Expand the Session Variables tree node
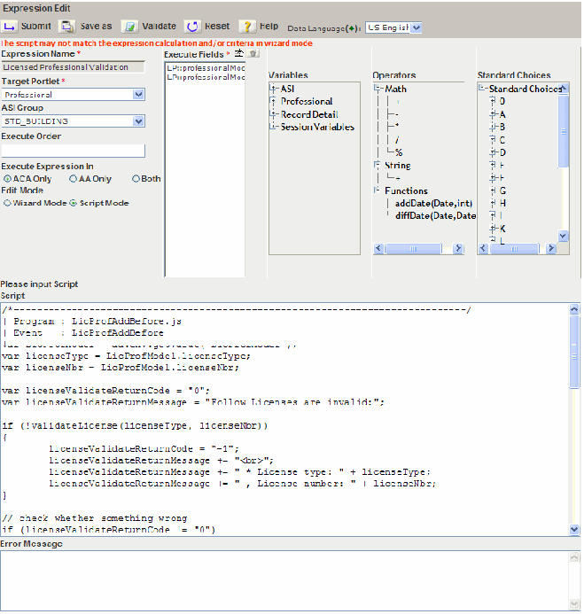Screen dimensions: 584x614 tap(275, 127)
